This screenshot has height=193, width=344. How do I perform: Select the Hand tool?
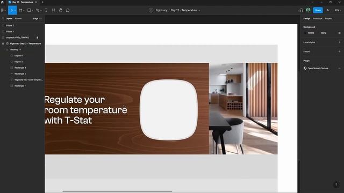tap(61, 10)
